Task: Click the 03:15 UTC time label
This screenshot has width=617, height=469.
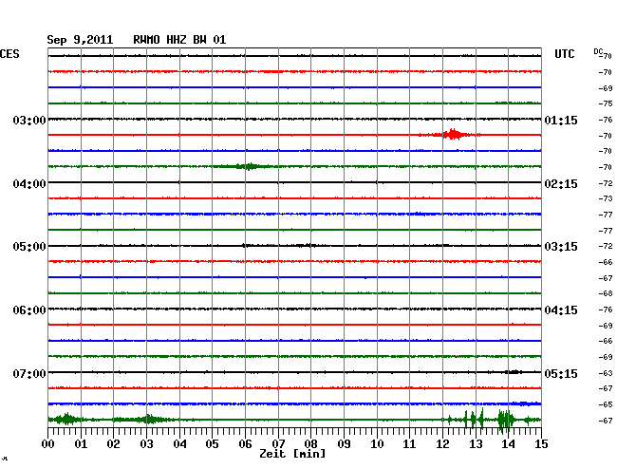Action: 561,247
